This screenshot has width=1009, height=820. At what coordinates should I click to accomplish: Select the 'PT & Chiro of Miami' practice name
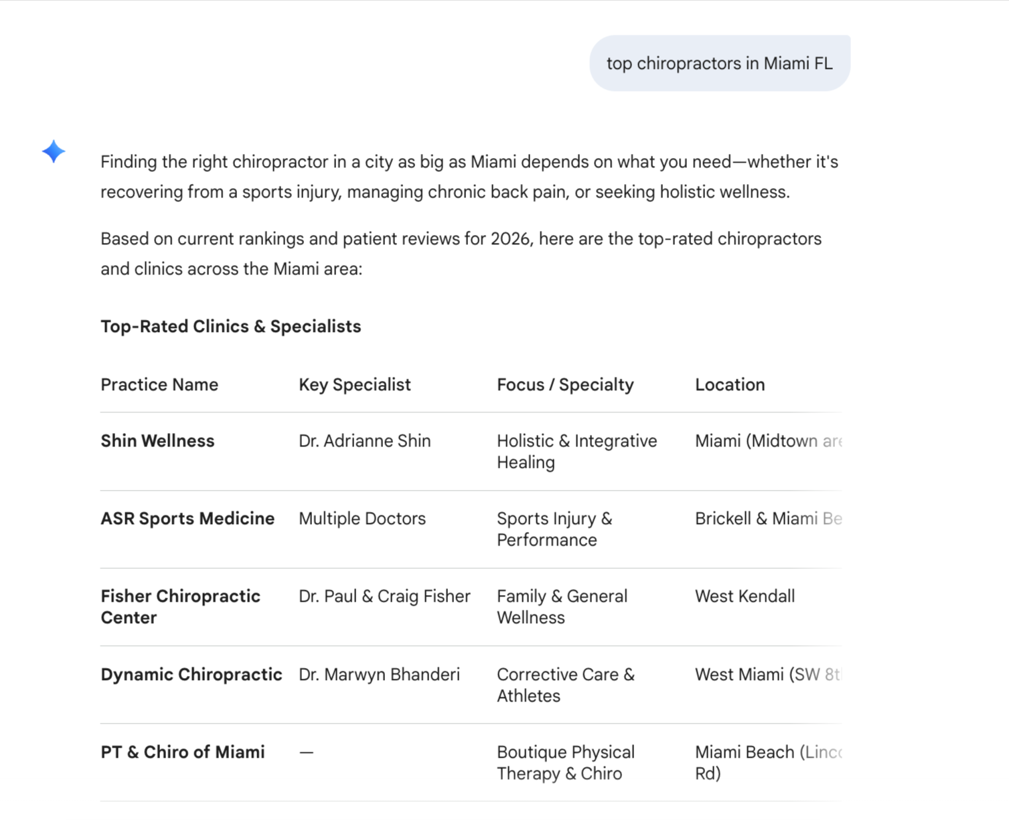[x=183, y=752]
